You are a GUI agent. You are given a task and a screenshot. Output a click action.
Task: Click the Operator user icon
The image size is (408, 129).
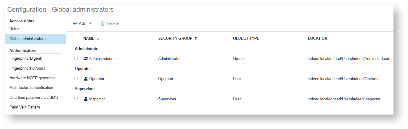(x=86, y=79)
